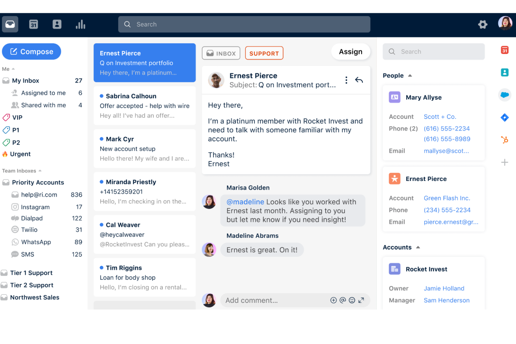
Task: Click the Compose button
Action: [31, 52]
